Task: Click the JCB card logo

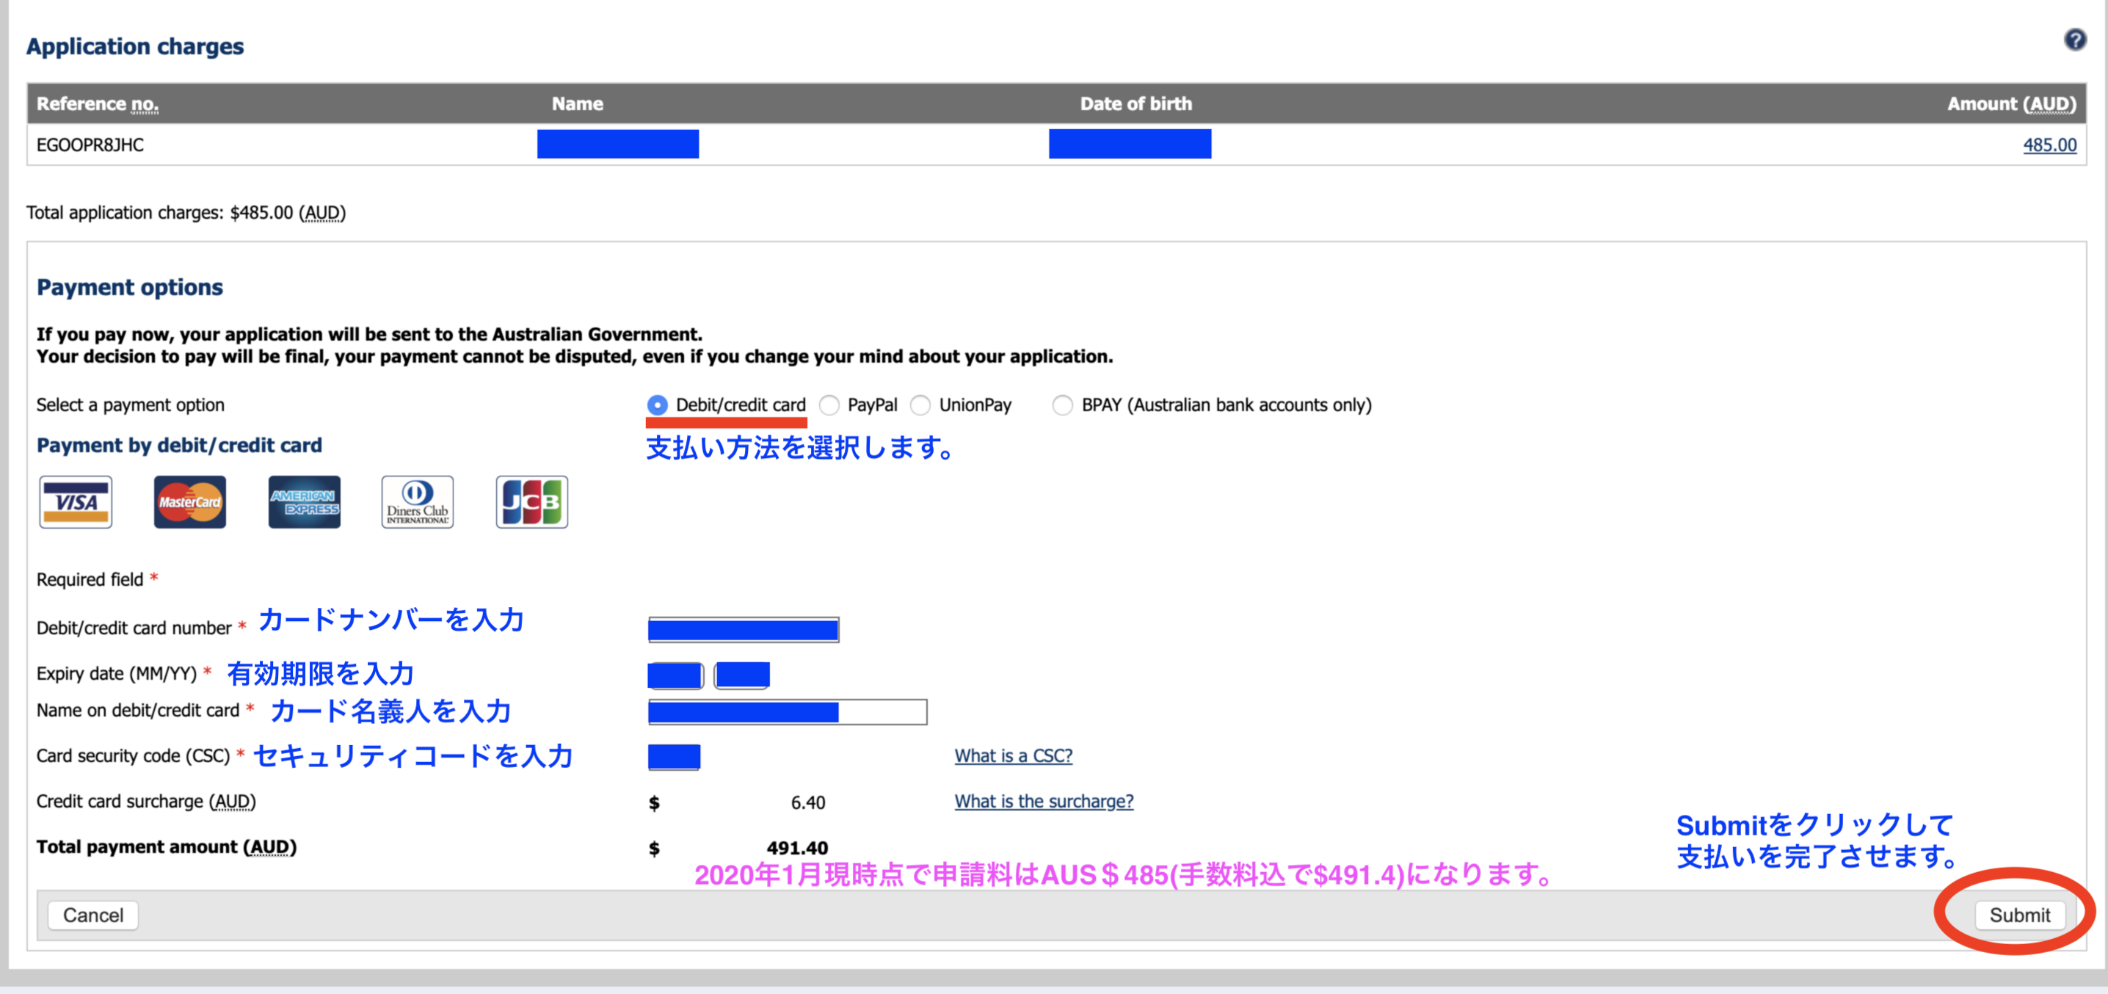Action: (531, 502)
